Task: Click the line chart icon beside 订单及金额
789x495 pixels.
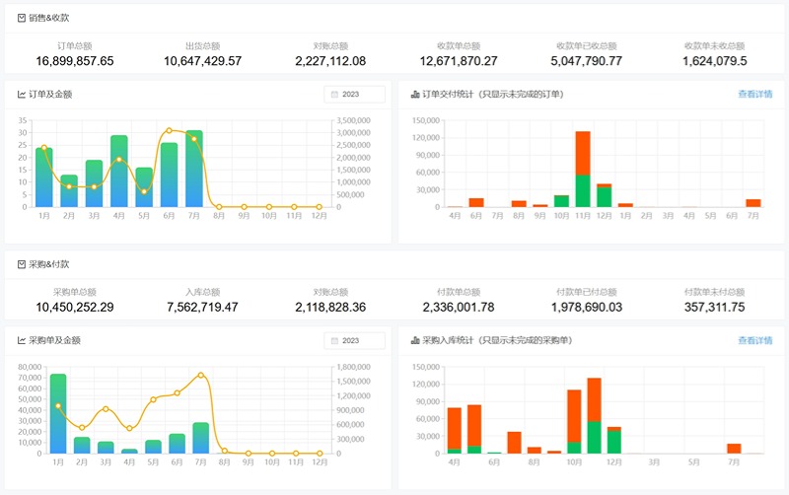Action: (22, 95)
